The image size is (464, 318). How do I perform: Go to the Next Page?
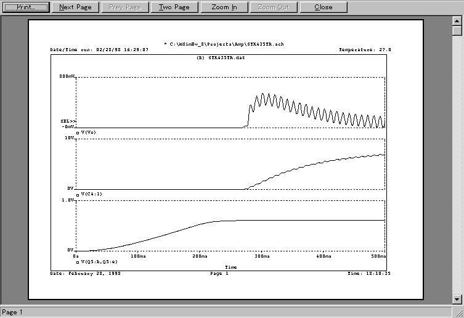tap(75, 7)
